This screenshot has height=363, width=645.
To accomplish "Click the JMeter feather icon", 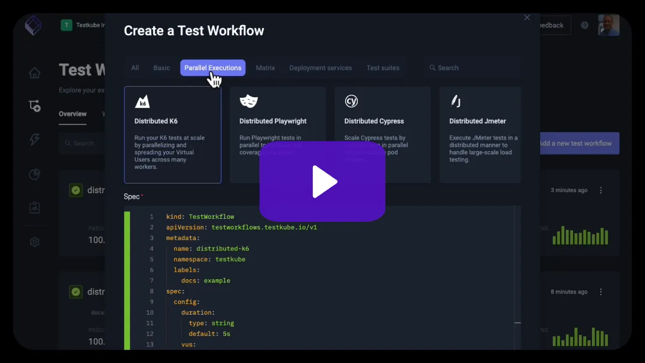I will (455, 101).
